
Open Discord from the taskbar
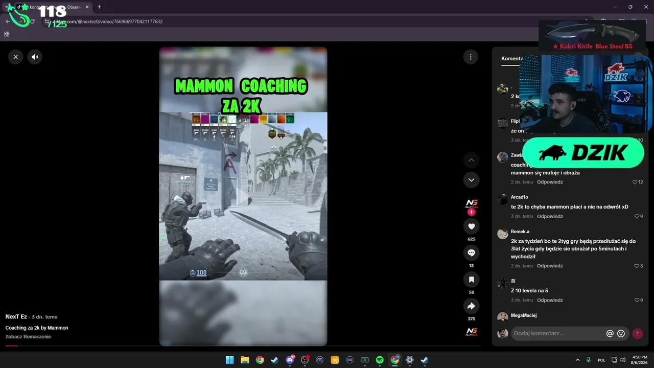pyautogui.click(x=290, y=360)
